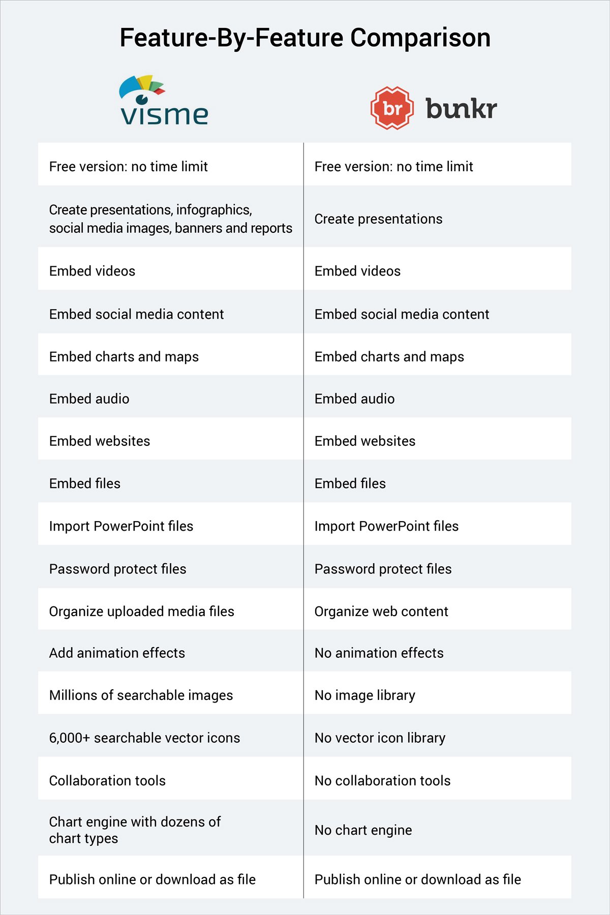The image size is (610, 915).
Task: Click Bunkr's 'Password protect files' cell
Action: (438, 567)
